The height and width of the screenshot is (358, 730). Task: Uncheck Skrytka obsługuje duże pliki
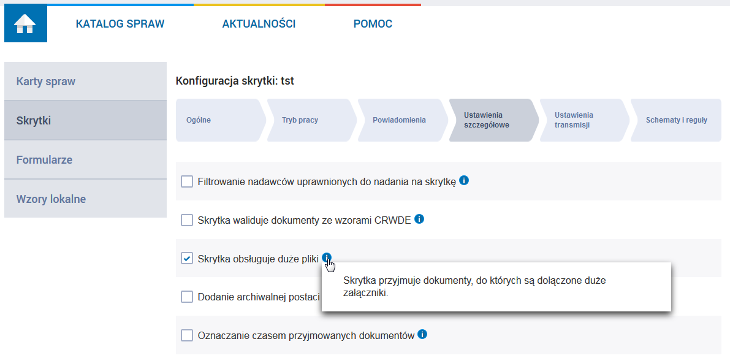(187, 258)
